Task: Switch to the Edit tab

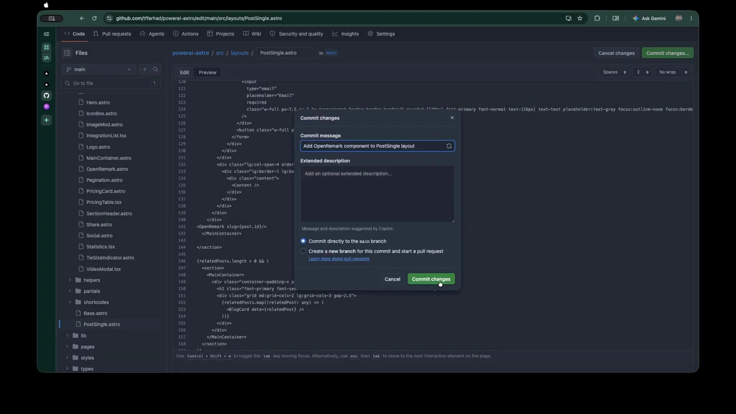Action: tap(184, 72)
